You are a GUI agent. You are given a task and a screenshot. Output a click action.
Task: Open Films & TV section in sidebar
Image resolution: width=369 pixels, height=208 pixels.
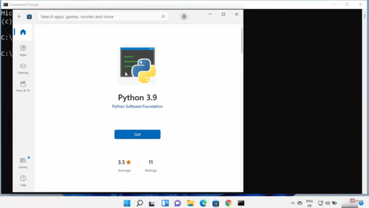tap(23, 87)
